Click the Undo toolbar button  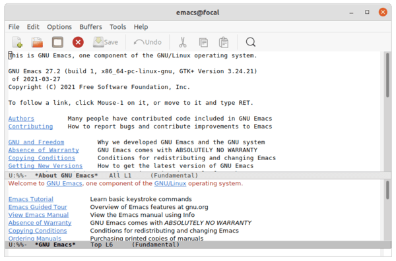(147, 42)
